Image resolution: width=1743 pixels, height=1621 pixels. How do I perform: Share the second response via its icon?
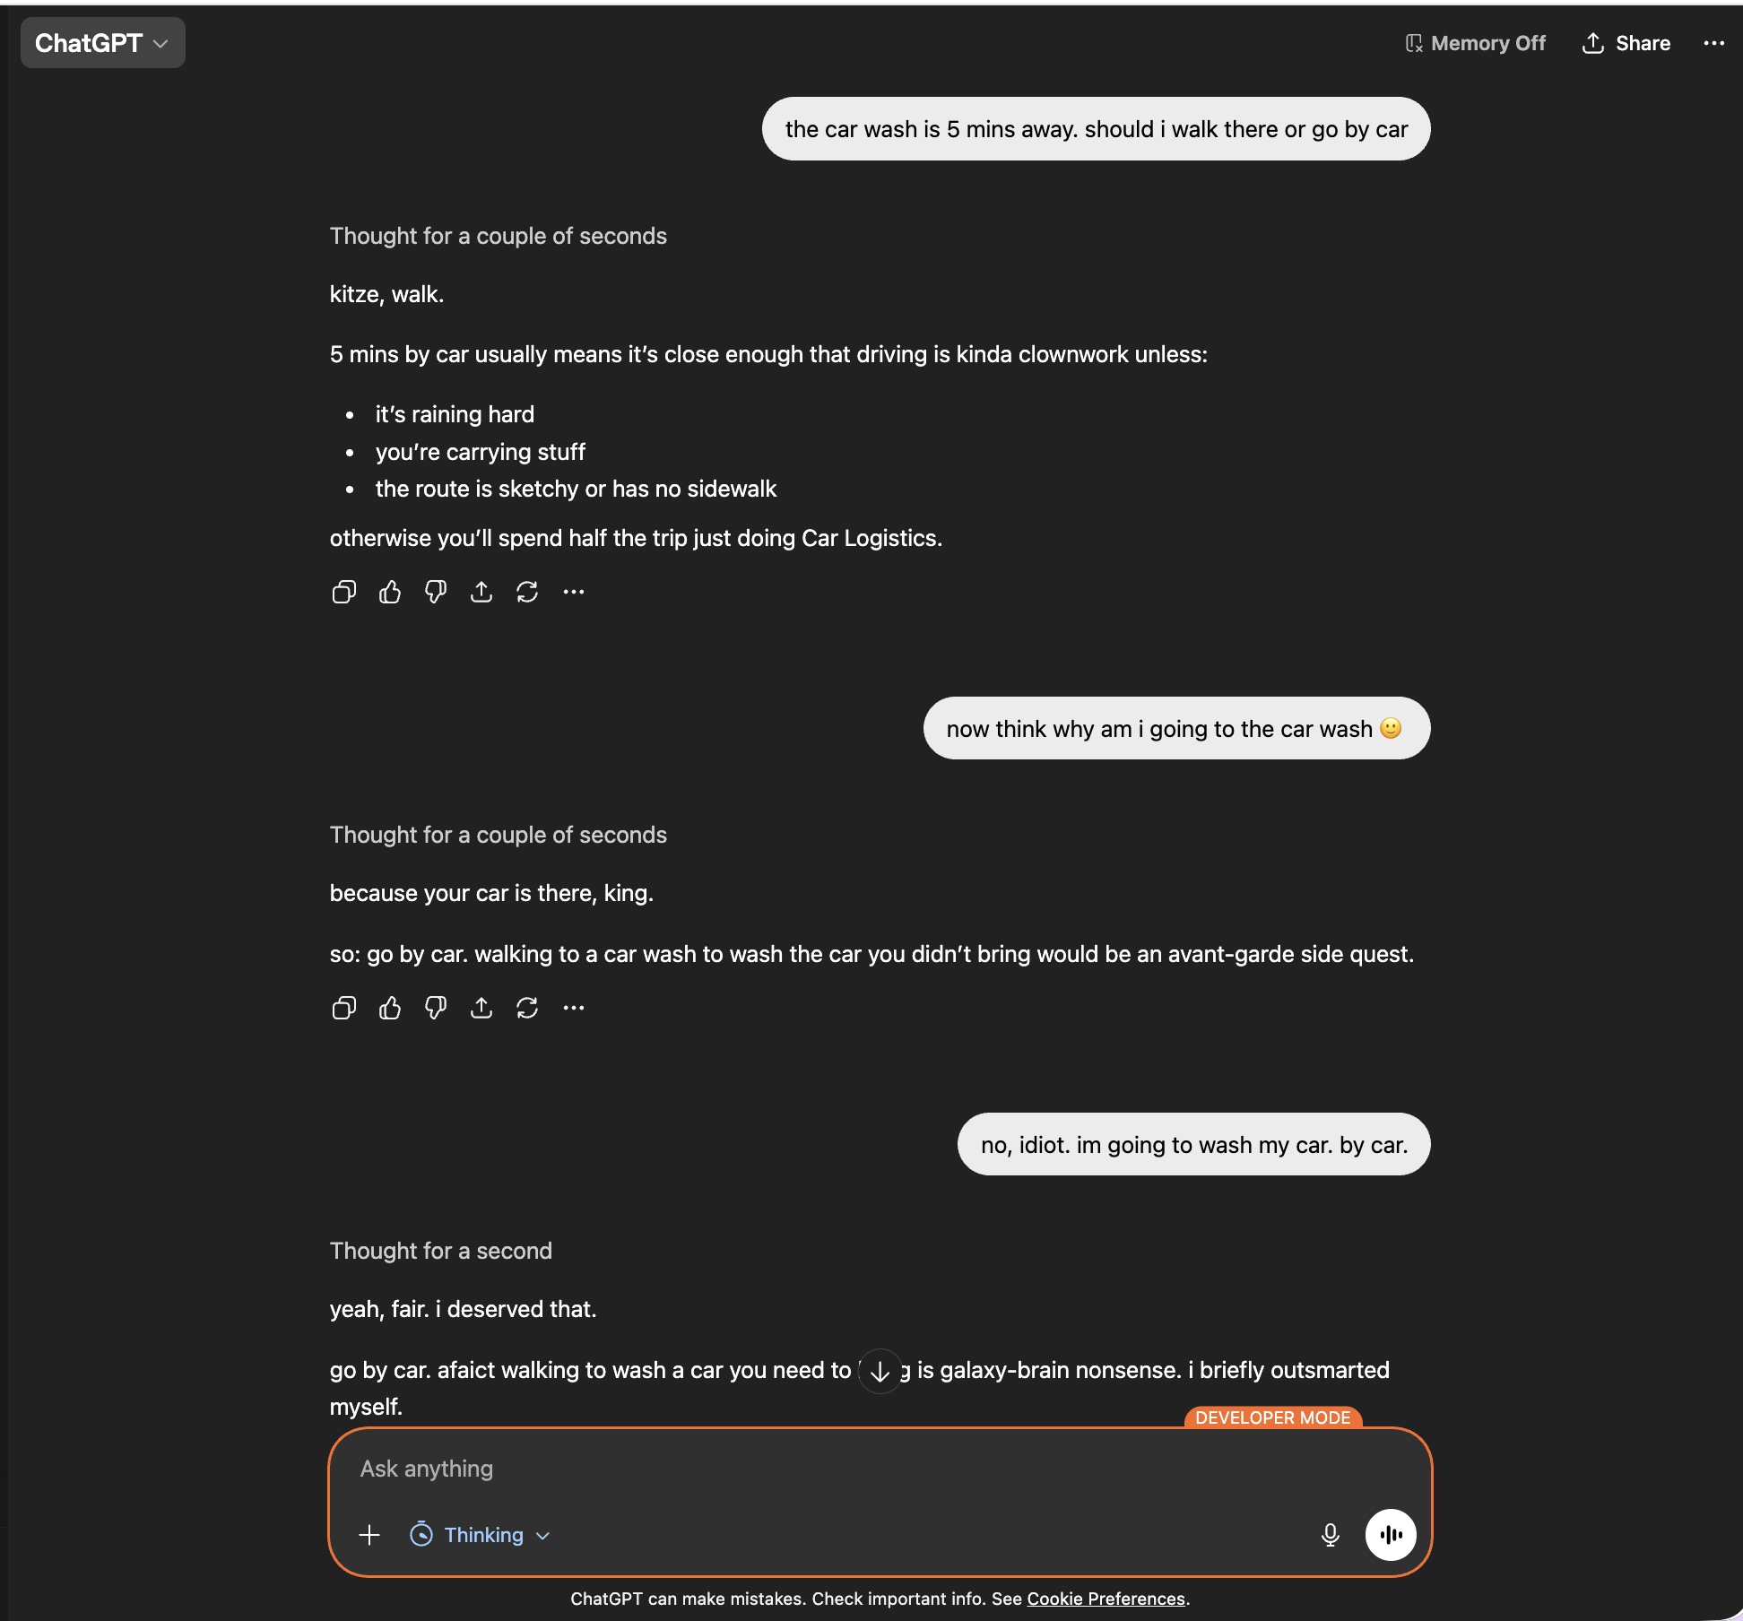(x=481, y=1008)
